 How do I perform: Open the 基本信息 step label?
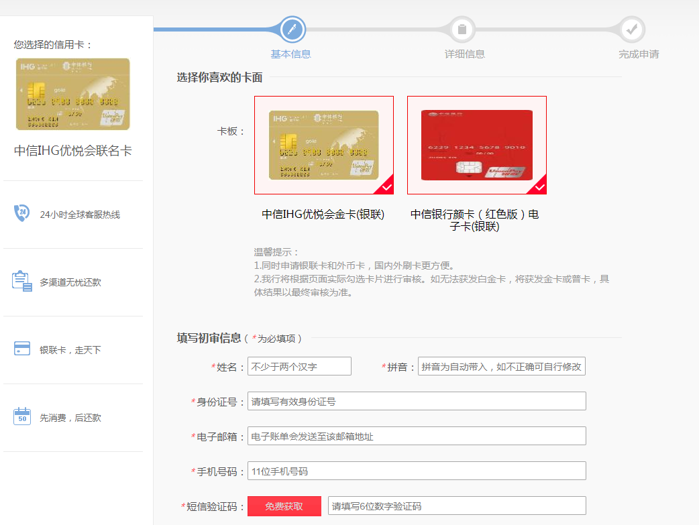point(290,54)
